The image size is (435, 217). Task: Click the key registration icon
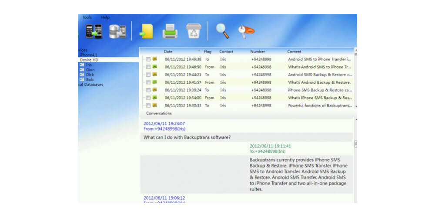point(246,31)
